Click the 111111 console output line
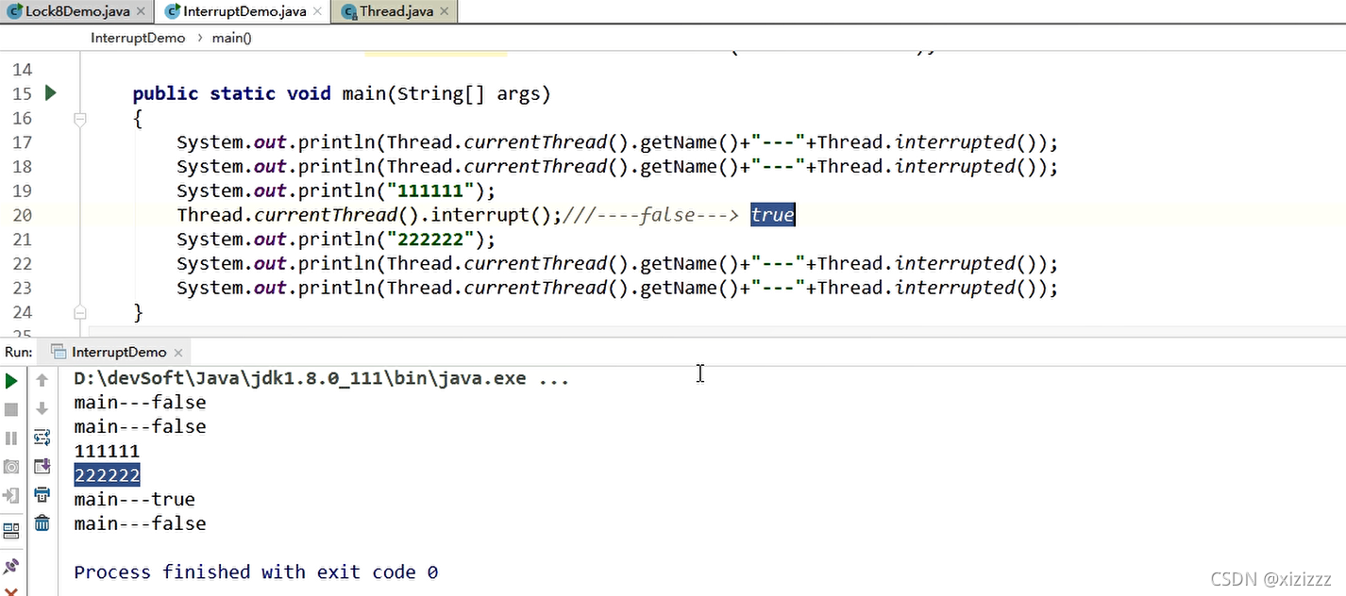This screenshot has height=596, width=1346. pyautogui.click(x=107, y=451)
